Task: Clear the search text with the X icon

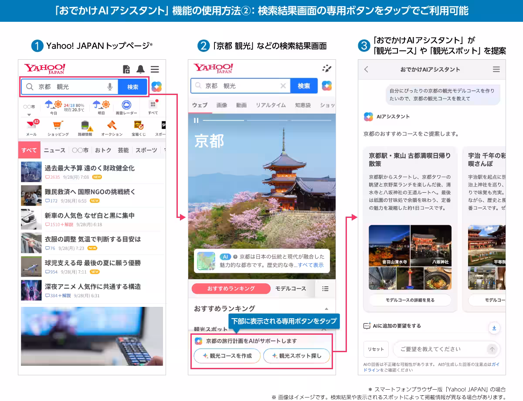Action: (283, 86)
